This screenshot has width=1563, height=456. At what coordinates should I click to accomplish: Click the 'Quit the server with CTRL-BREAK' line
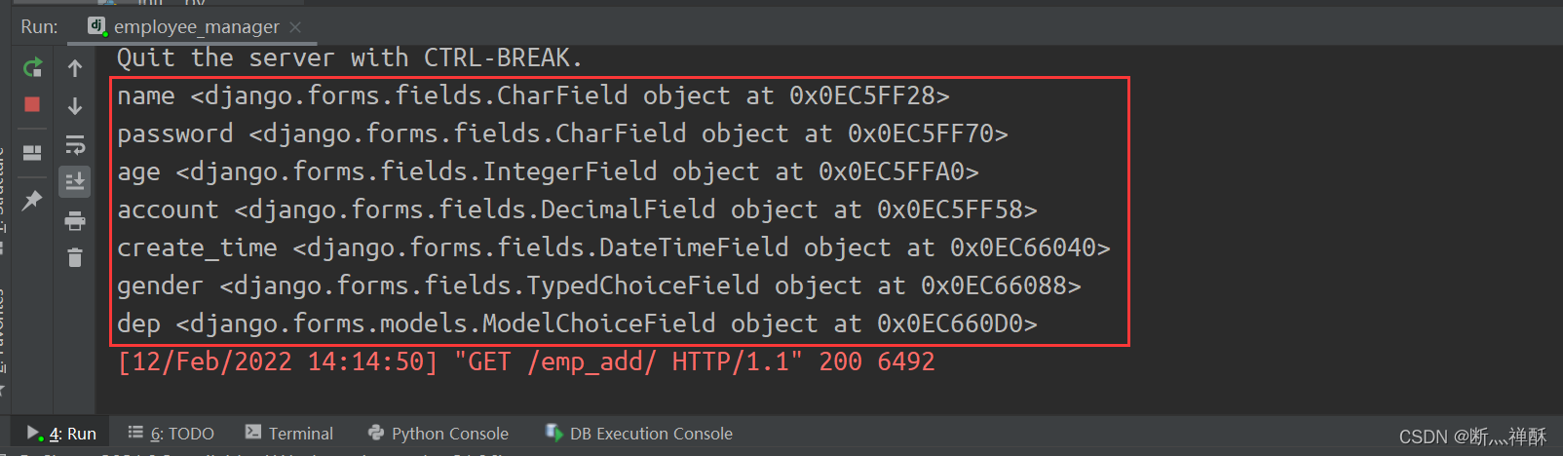pos(350,57)
